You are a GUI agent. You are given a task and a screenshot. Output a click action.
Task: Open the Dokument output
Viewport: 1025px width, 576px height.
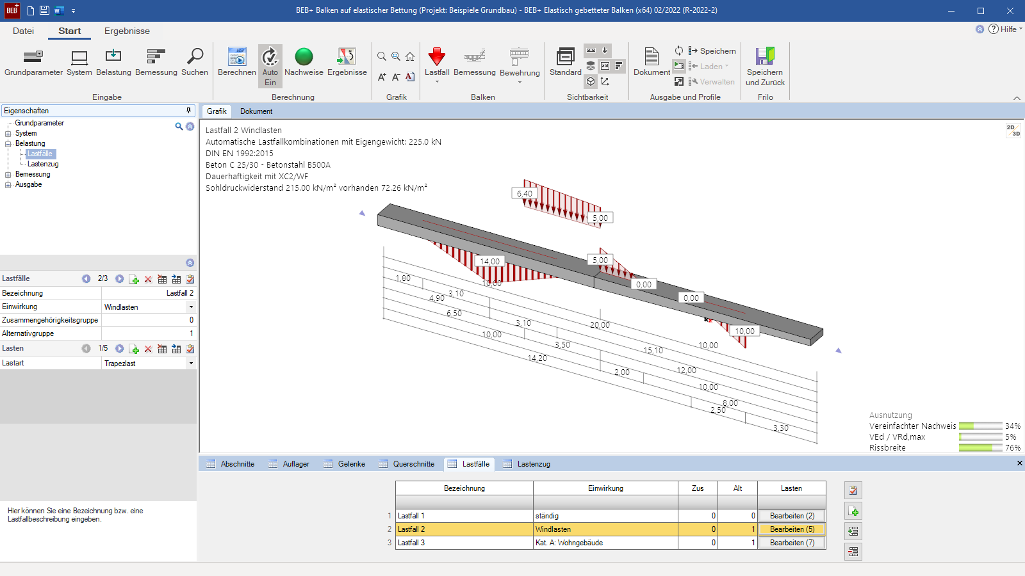point(652,63)
